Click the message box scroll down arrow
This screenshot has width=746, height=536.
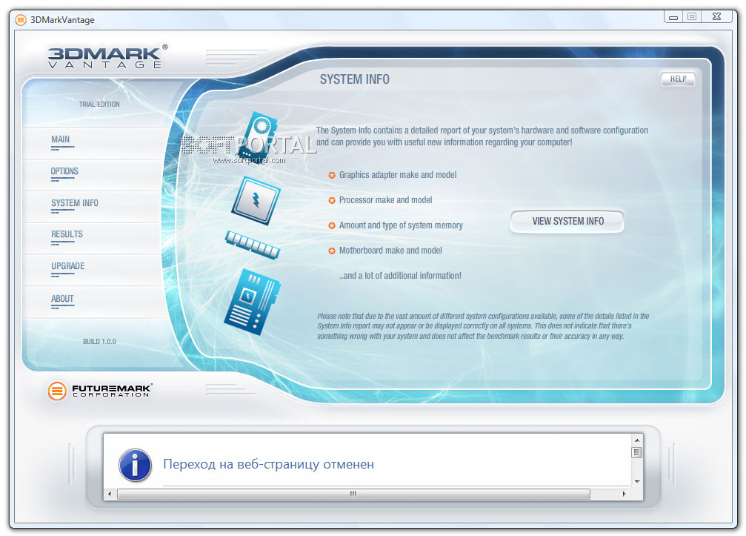pyautogui.click(x=637, y=482)
